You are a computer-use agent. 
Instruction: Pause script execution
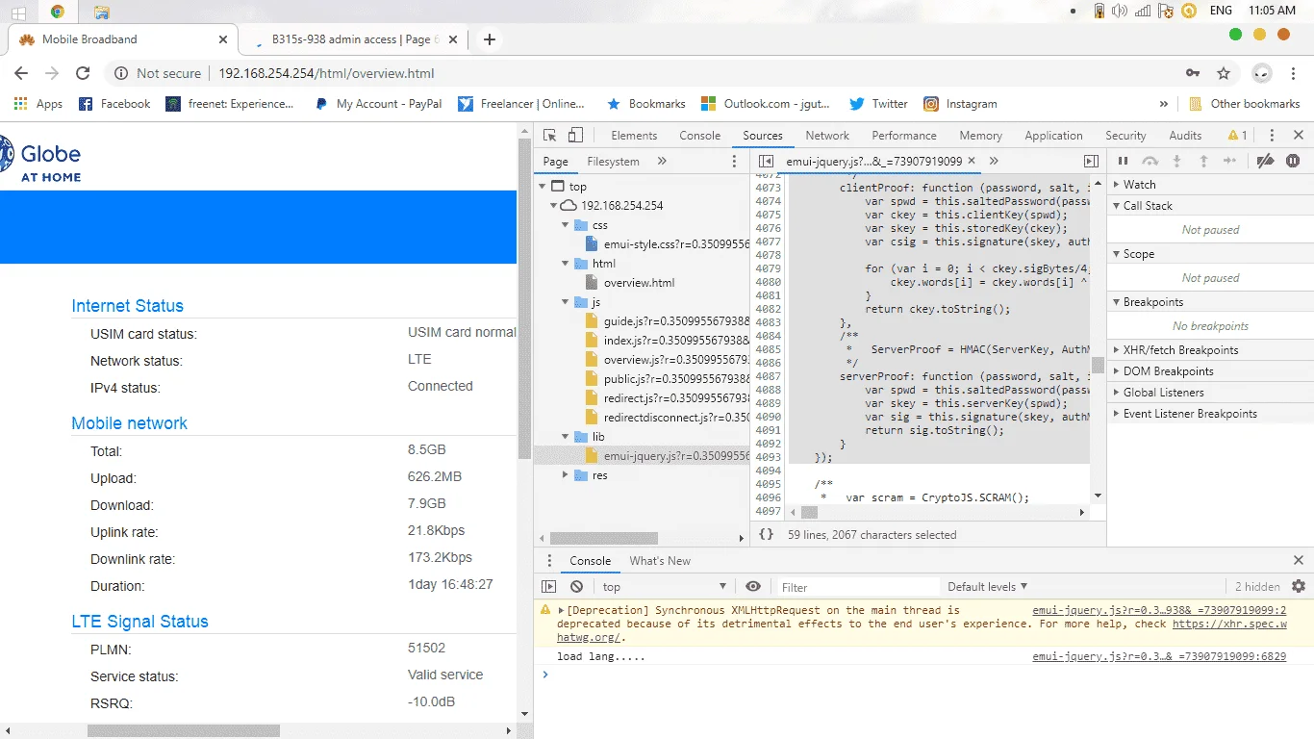tap(1123, 162)
